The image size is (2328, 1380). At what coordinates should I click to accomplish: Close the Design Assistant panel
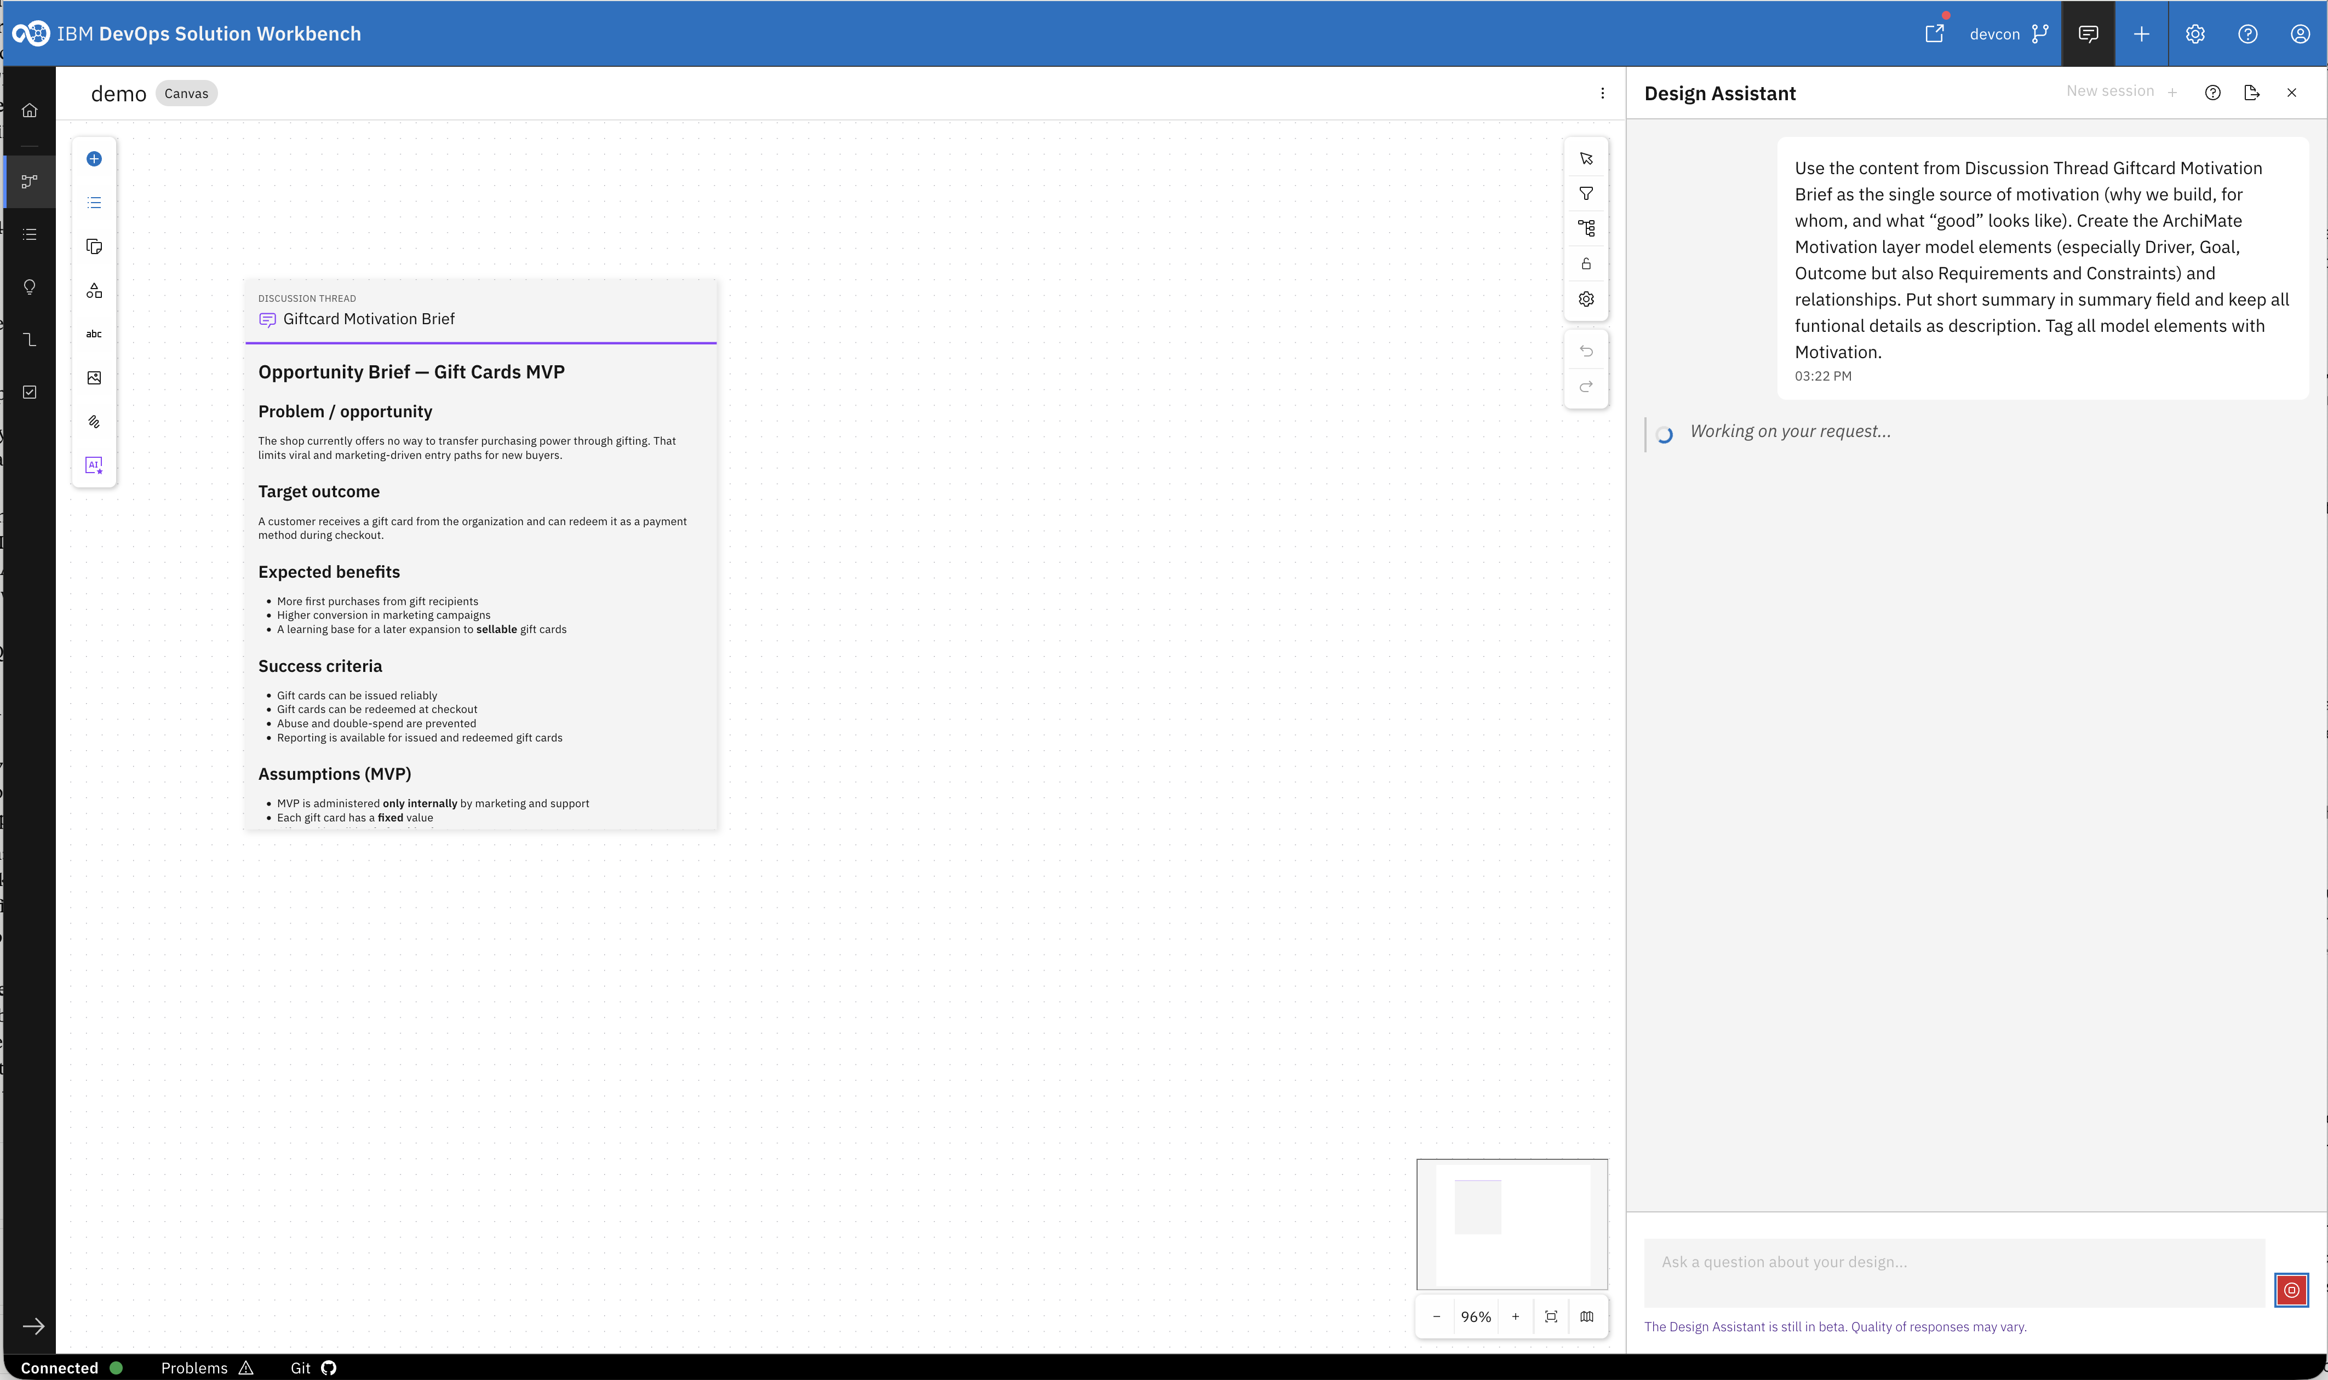coord(2291,93)
